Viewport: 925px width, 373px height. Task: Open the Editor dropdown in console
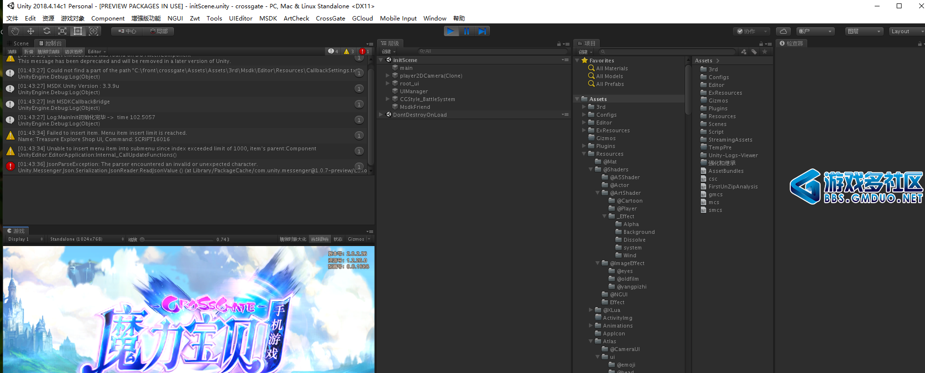point(97,51)
